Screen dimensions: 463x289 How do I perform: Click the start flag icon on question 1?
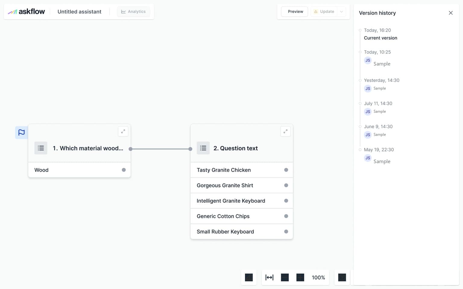pos(21,132)
